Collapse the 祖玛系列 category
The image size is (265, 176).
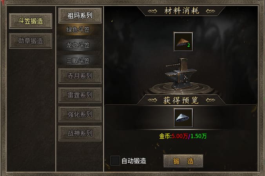pos(80,16)
